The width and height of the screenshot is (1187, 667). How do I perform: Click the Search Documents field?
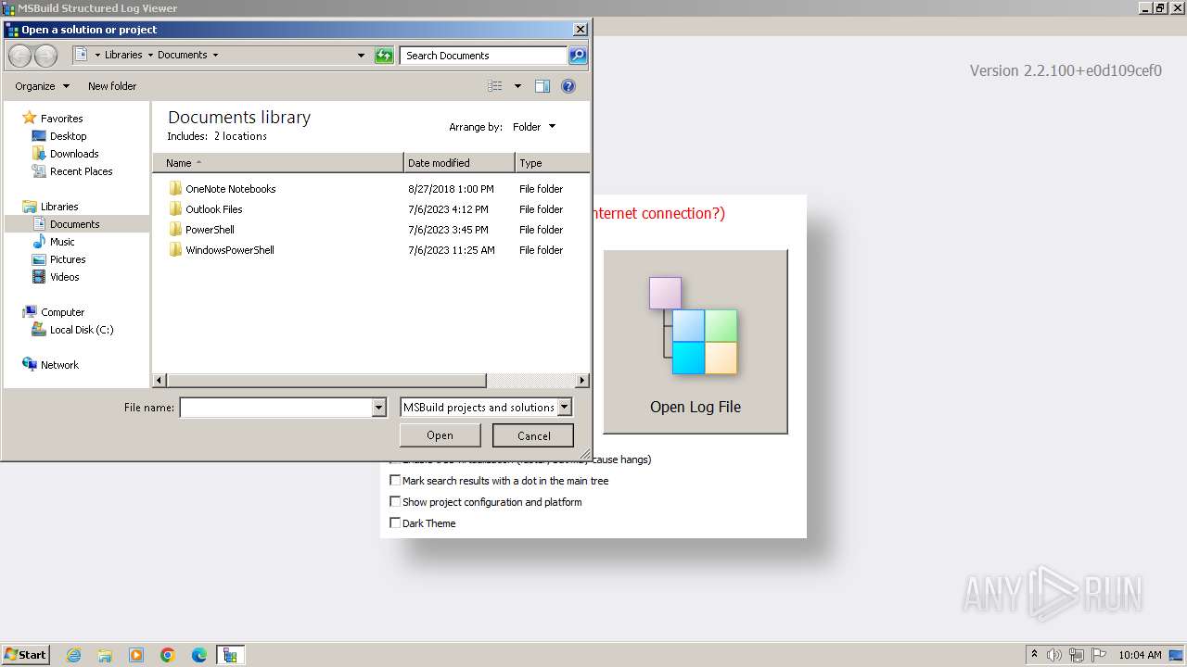point(484,56)
